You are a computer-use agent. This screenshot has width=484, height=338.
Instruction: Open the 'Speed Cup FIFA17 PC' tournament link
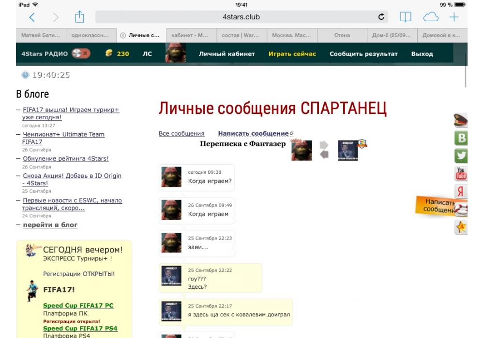(x=78, y=306)
